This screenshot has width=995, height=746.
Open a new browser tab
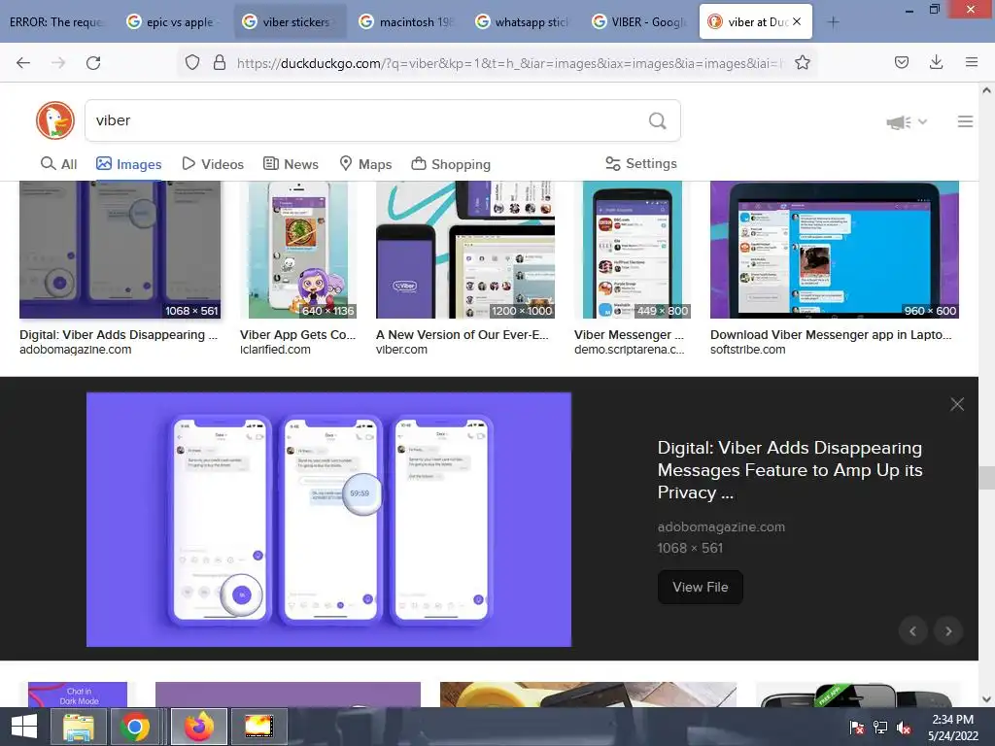coord(833,22)
